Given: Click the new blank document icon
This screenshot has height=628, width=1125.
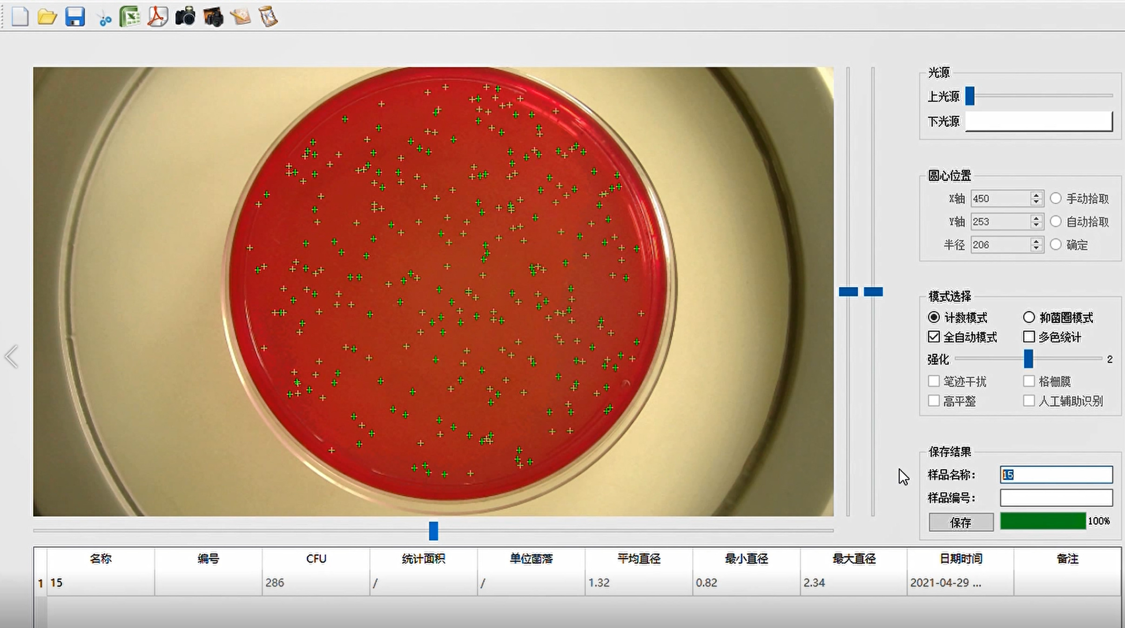Looking at the screenshot, I should [20, 17].
